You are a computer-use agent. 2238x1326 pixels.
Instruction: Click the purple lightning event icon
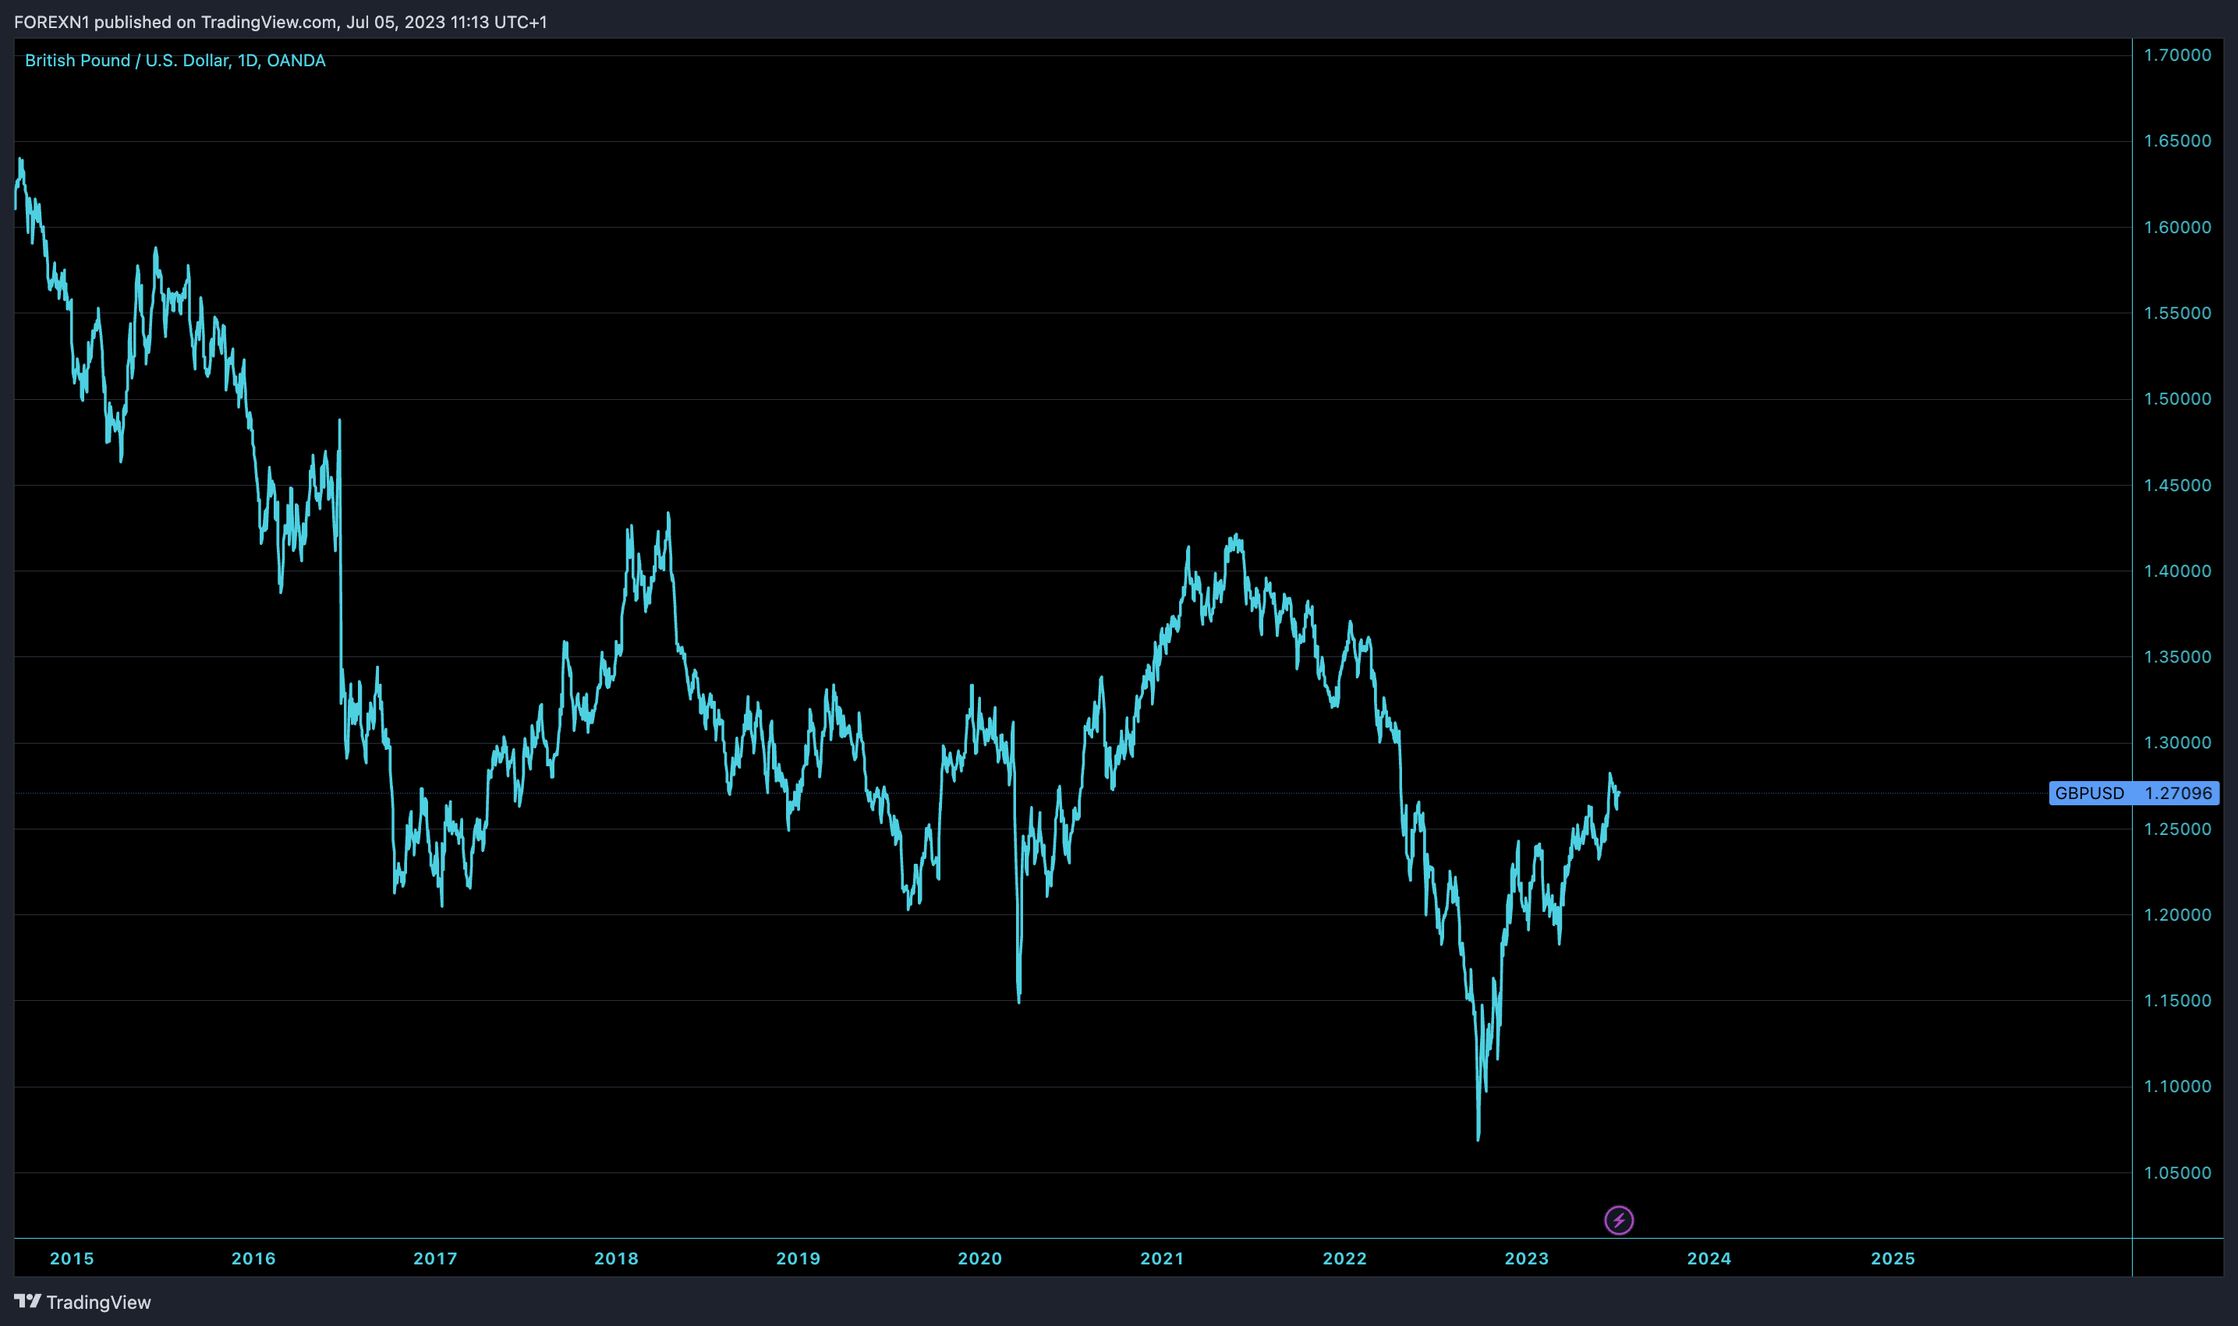[1619, 1220]
